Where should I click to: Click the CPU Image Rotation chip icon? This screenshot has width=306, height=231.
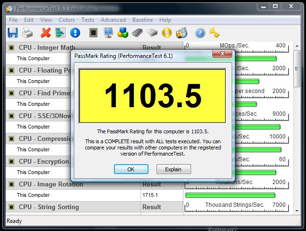tap(11, 184)
